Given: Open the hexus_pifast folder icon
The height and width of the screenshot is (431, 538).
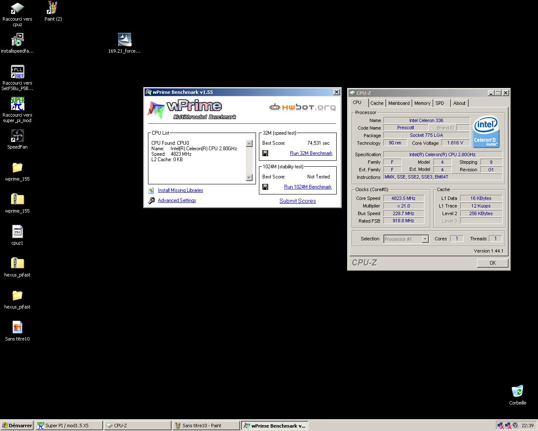Looking at the screenshot, I should tap(17, 295).
